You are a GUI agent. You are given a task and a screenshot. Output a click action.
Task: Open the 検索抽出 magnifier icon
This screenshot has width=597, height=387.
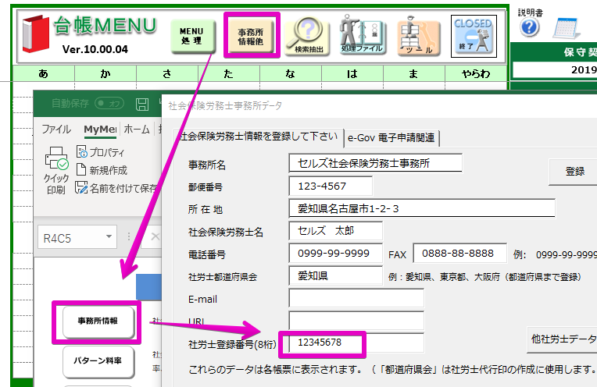[x=307, y=36]
